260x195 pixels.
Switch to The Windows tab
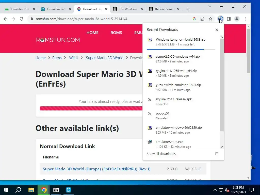pos(128,9)
